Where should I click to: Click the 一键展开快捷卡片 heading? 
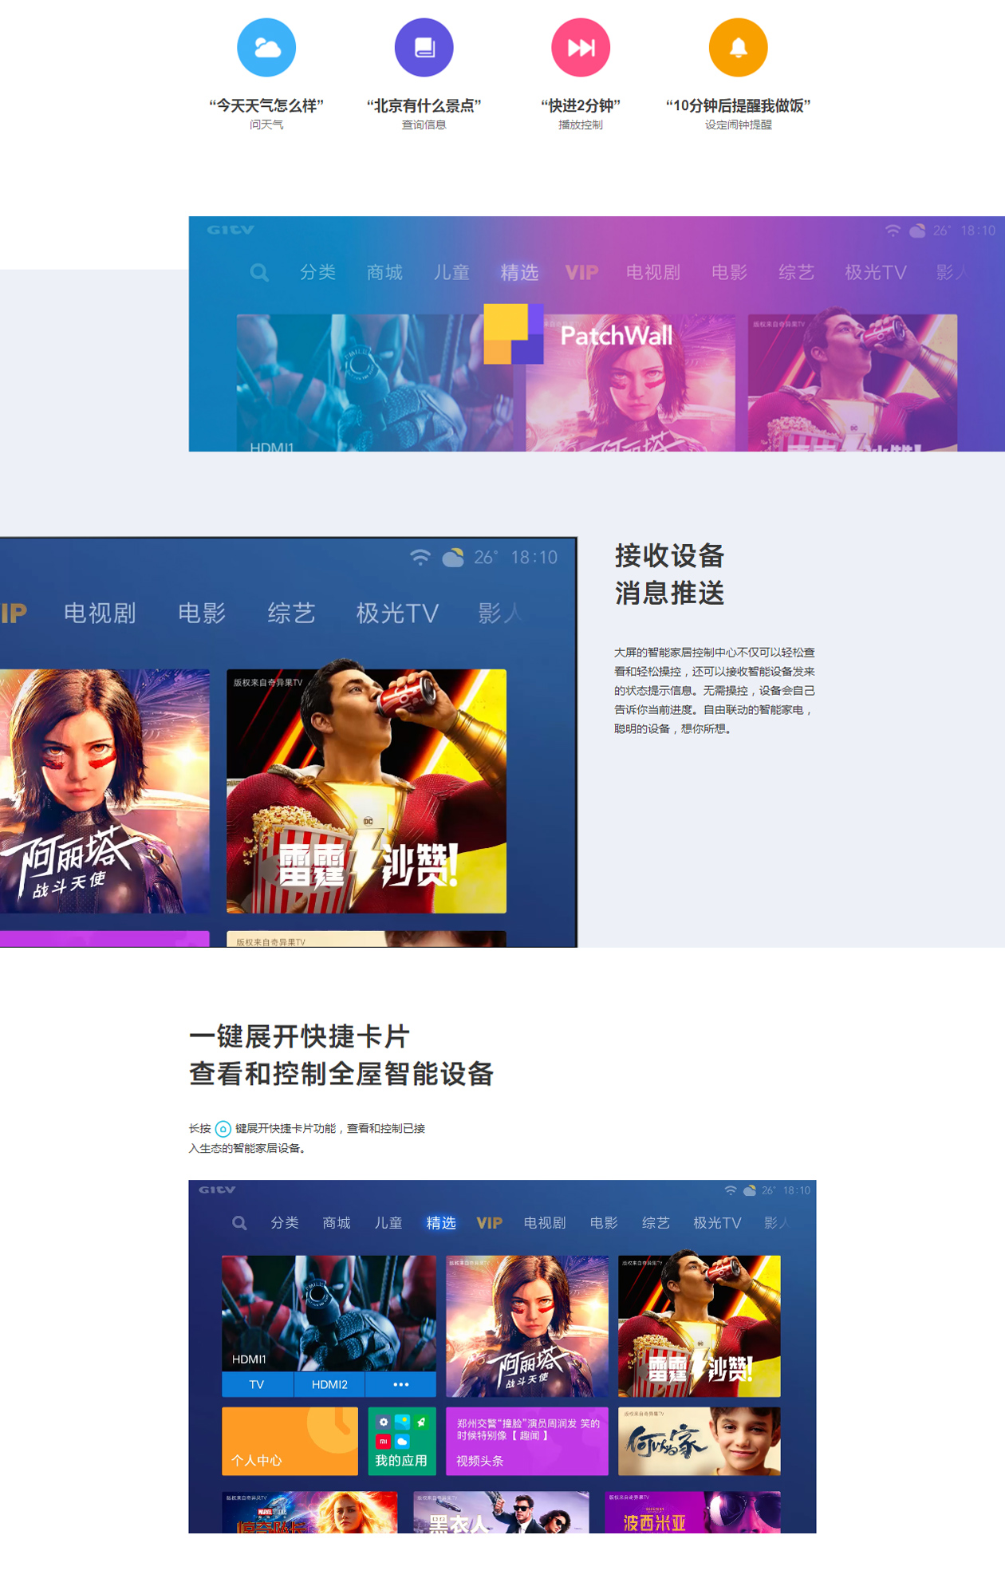[299, 1036]
